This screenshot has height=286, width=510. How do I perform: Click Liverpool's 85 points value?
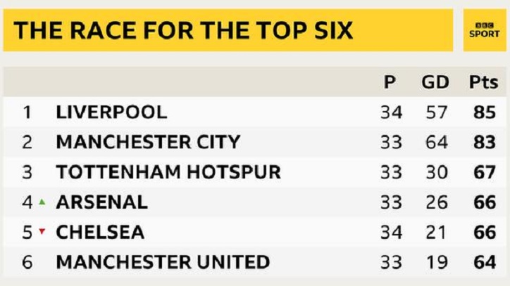(x=485, y=112)
